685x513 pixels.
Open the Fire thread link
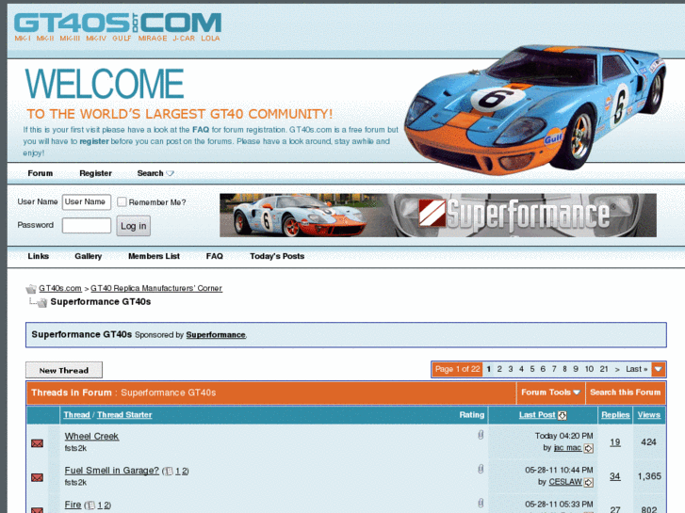pos(73,505)
